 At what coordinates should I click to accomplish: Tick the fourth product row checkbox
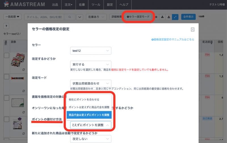[x=7, y=119]
